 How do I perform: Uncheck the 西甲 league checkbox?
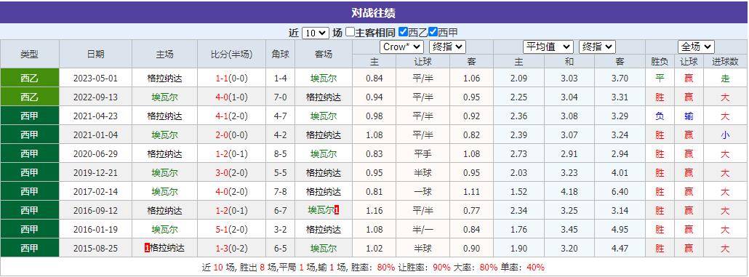(x=433, y=32)
